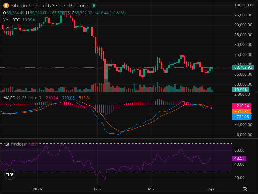The height and width of the screenshot is (194, 258).
Task: Click the MACD line label −723.05 on axis
Action: tap(241, 117)
